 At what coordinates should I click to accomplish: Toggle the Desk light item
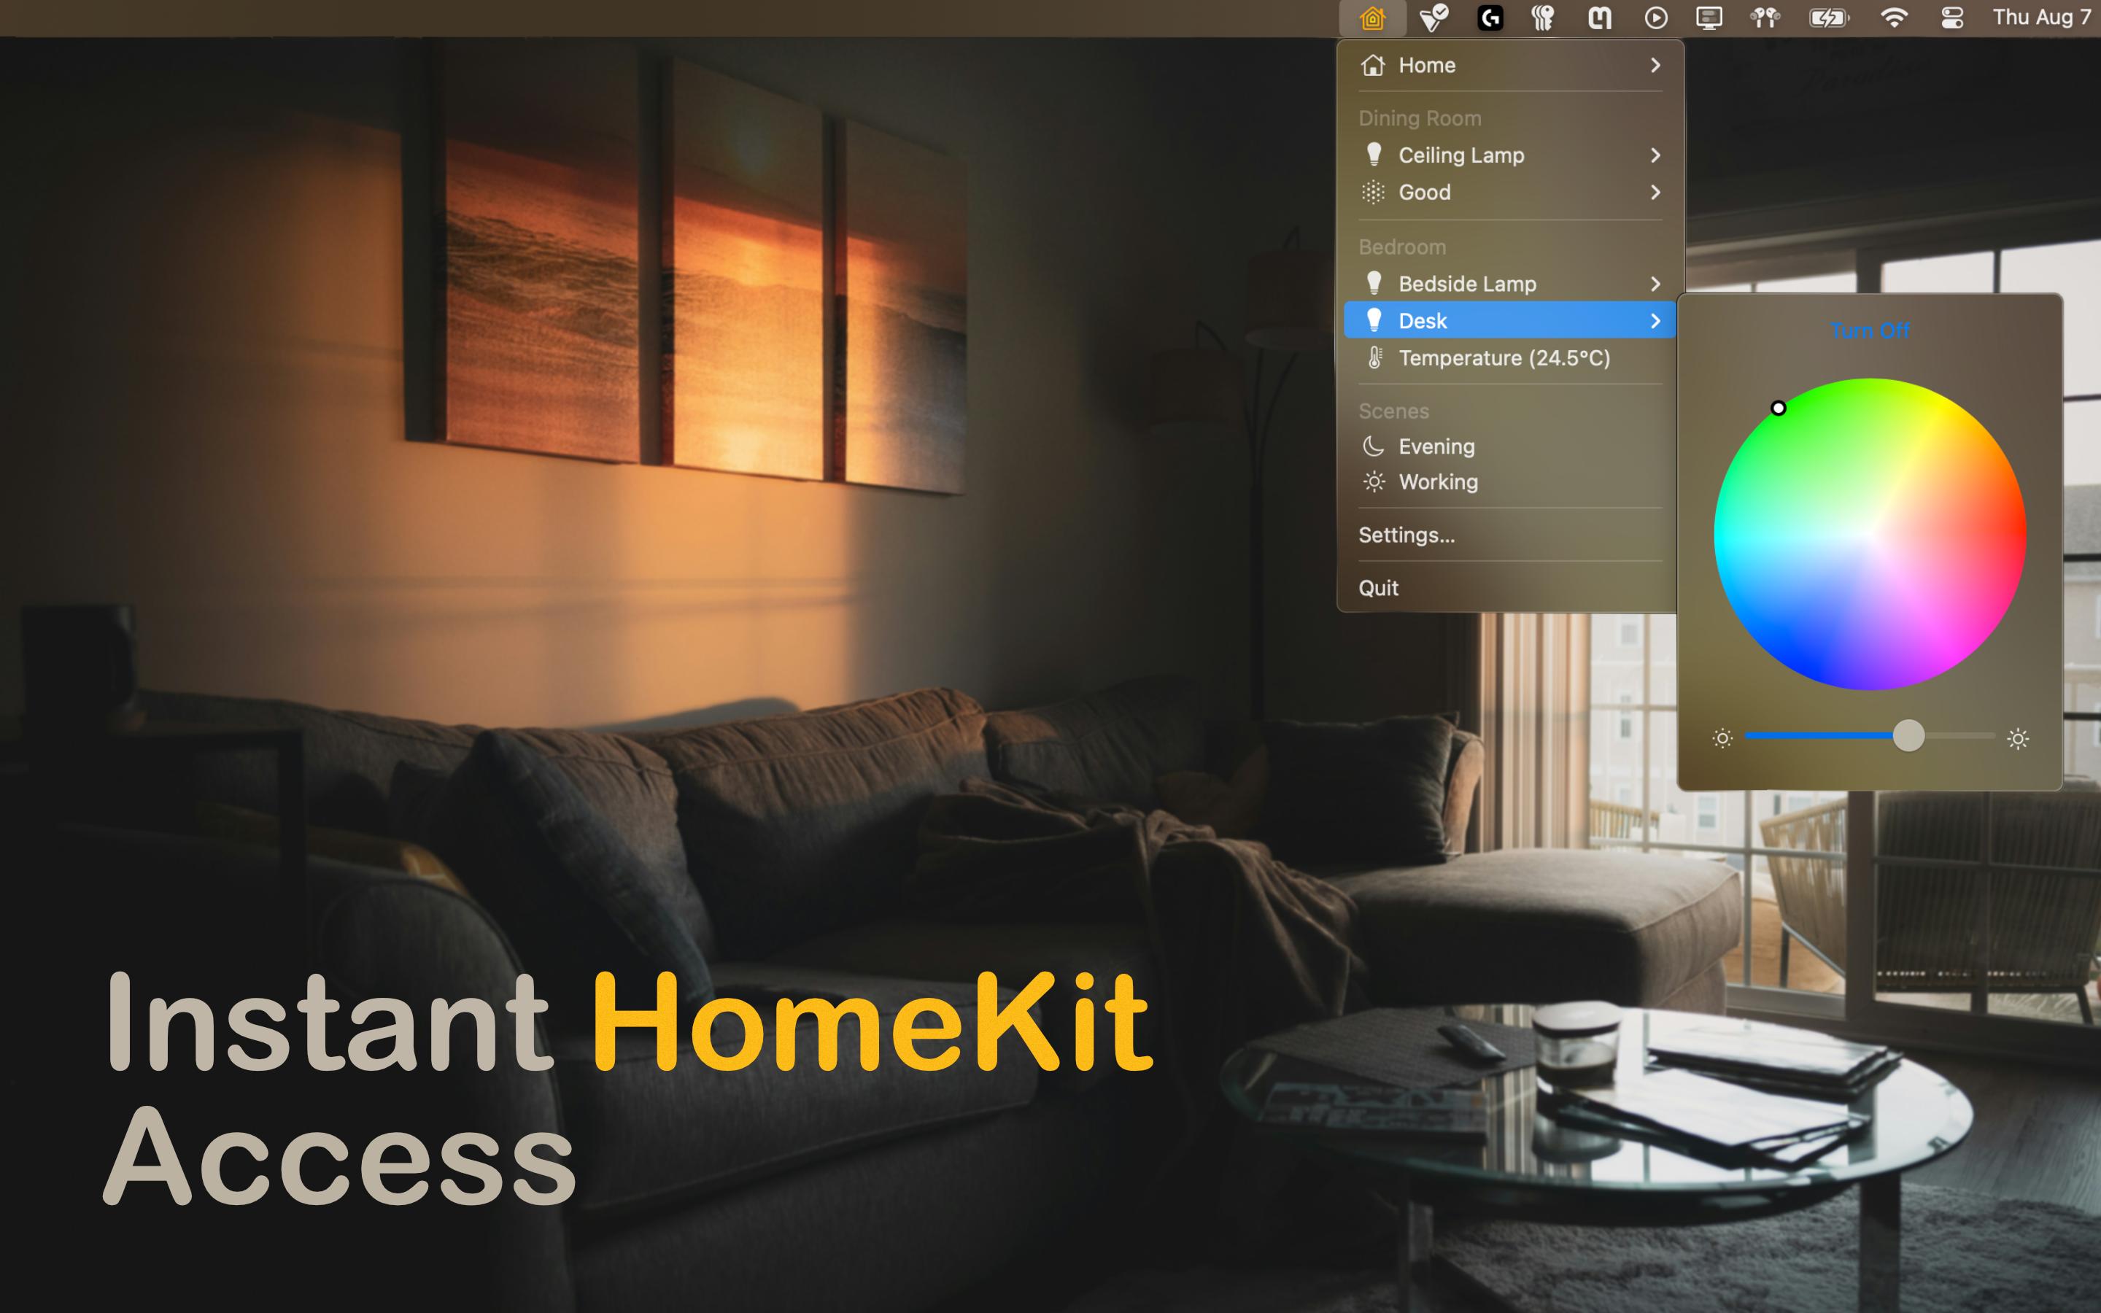[x=1423, y=321]
